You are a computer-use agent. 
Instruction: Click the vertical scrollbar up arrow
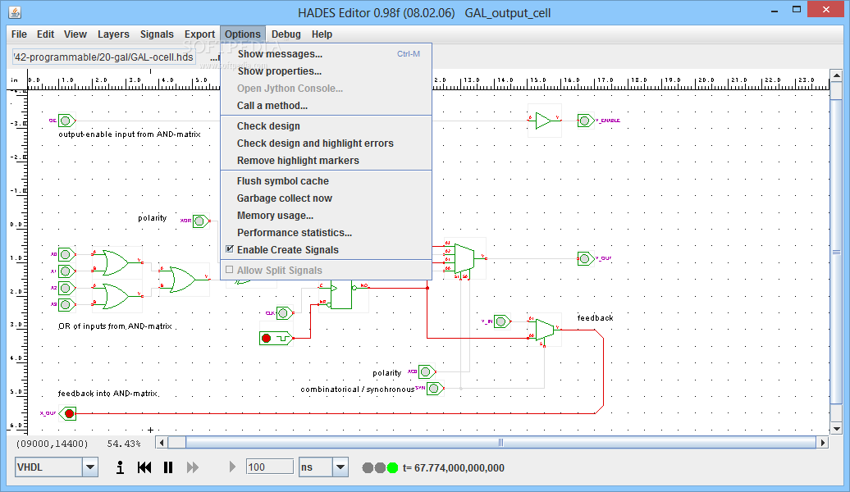point(836,76)
